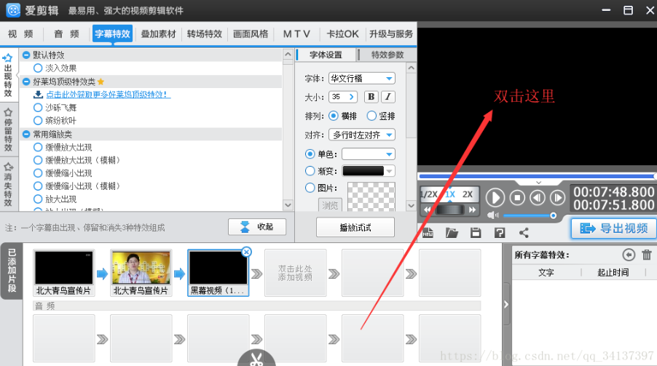Viewport: 657px width, 366px height.
Task: Open the font size dropdown showing 35
Action: (x=343, y=97)
